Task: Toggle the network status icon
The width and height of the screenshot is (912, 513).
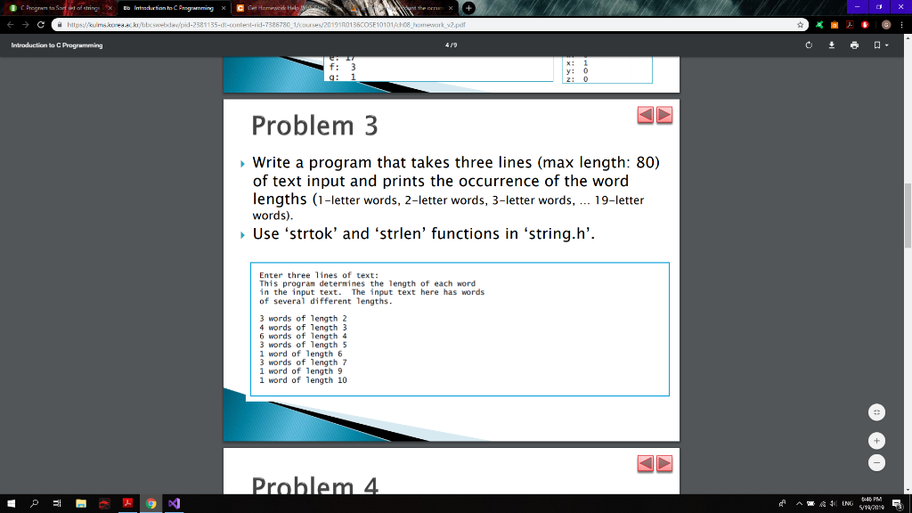Action: [823, 503]
